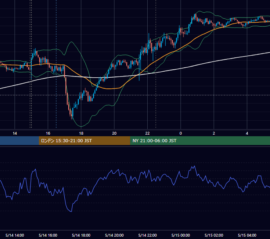Click the ロンドン 15:30-21:00 JST session bar
270x239 pixels.
pyautogui.click(x=84, y=141)
